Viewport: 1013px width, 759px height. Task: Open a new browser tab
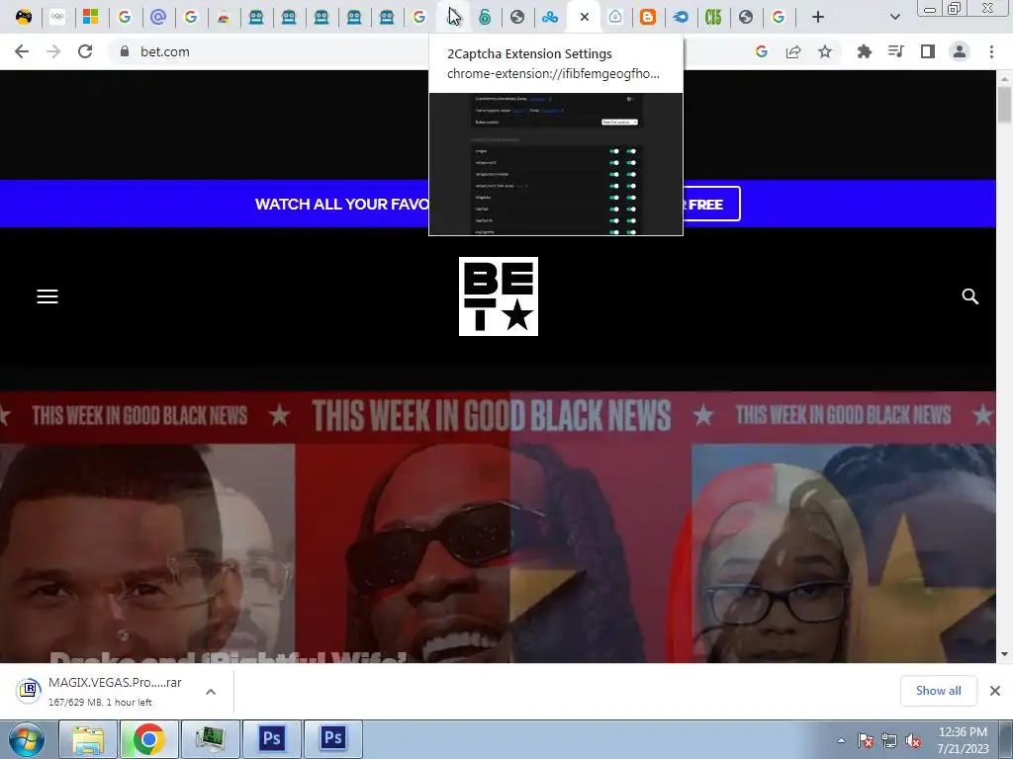pyautogui.click(x=818, y=17)
